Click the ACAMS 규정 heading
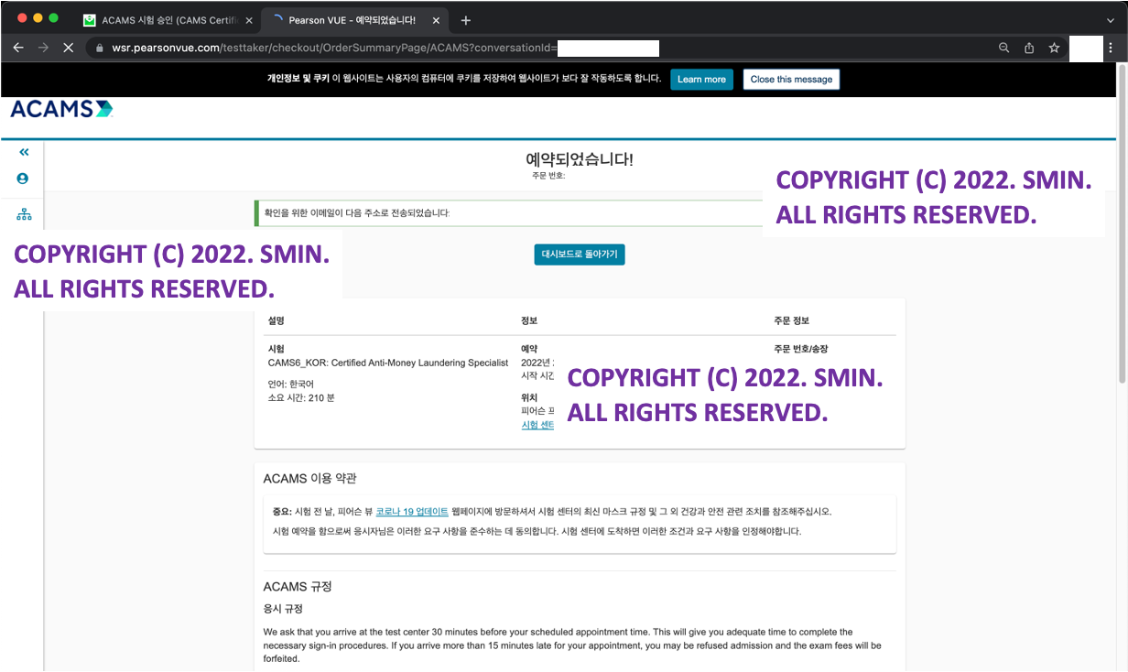Screen dimensions: 1128x672 pos(298,587)
